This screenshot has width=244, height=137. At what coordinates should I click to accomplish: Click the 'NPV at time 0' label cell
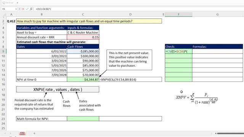[42, 80]
